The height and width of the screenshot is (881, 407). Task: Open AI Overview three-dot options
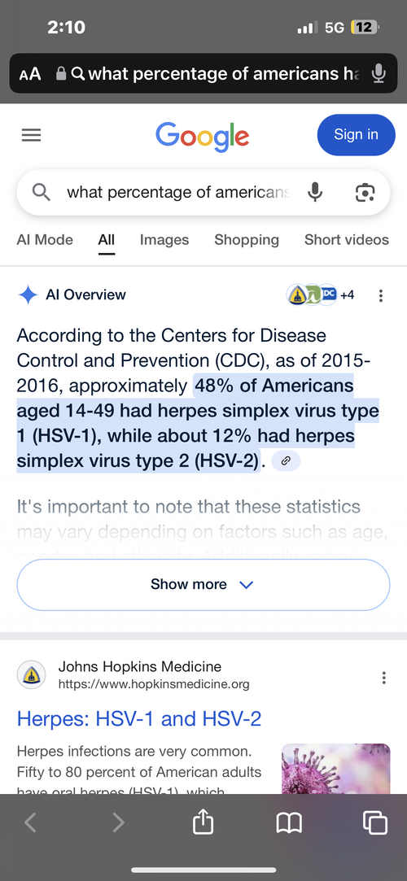(381, 295)
